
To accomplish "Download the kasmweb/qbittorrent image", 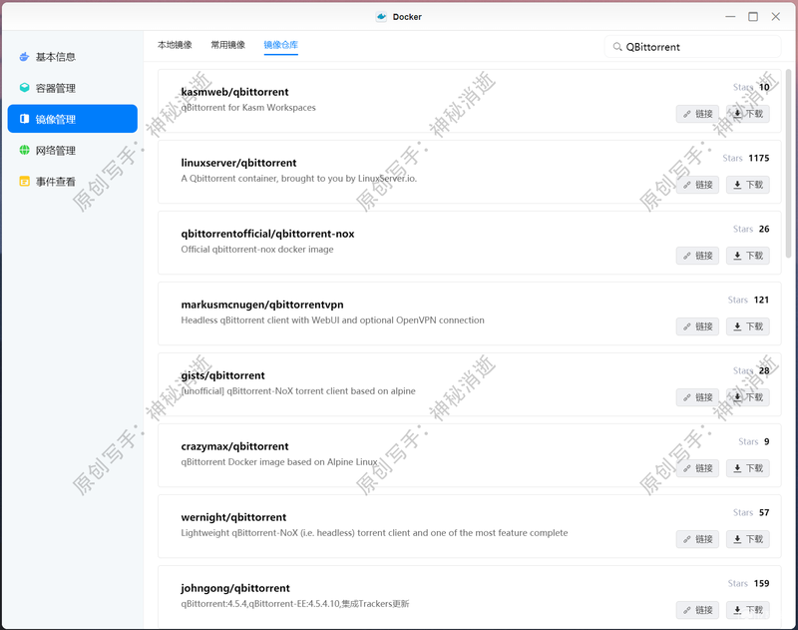I will 747,114.
